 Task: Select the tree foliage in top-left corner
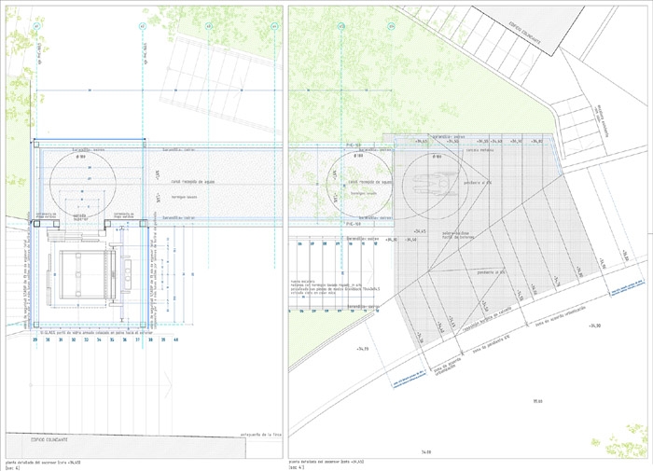point(19,37)
